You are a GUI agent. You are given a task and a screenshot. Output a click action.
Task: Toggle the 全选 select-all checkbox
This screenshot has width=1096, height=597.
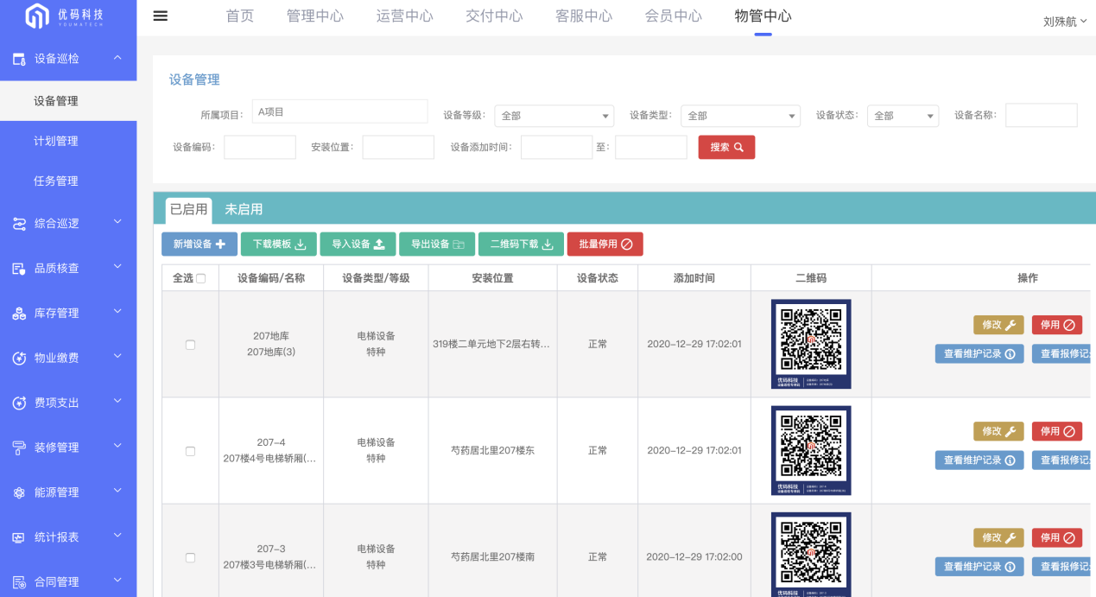(201, 278)
